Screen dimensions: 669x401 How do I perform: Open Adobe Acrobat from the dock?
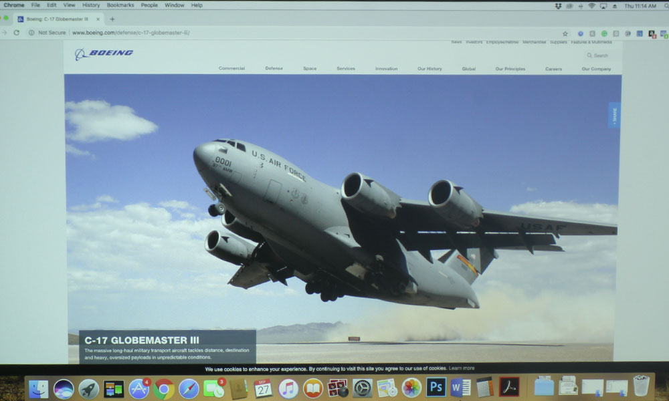pyautogui.click(x=509, y=387)
